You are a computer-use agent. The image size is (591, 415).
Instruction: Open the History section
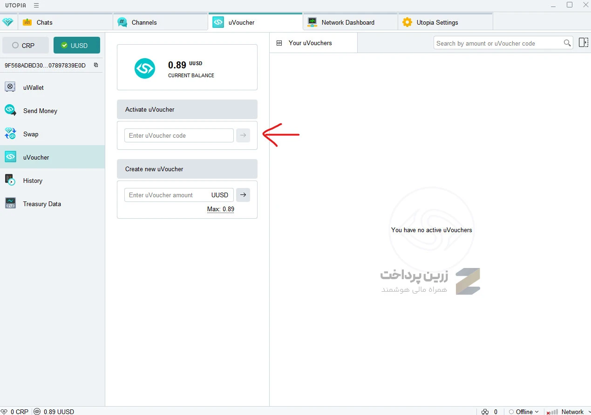click(x=33, y=181)
